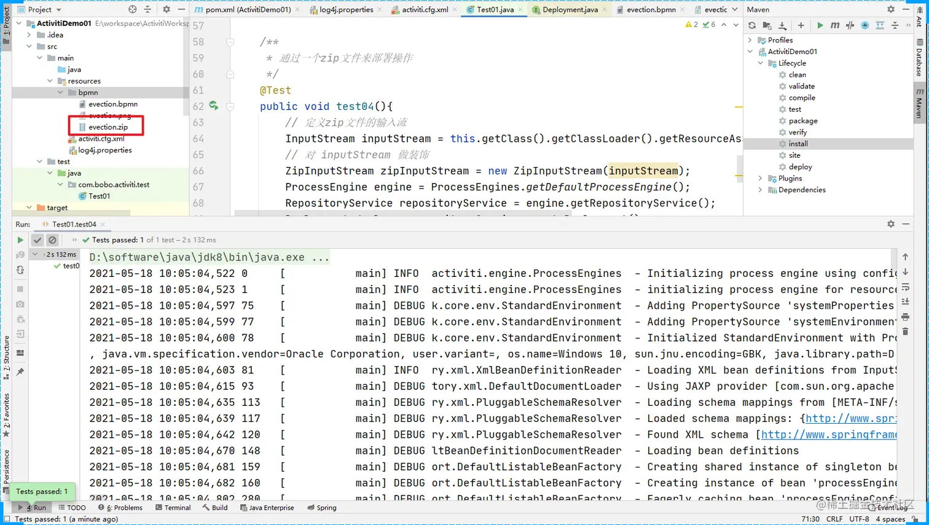The image size is (929, 525).
Task: Collapse the bpmn folder
Action: tap(60, 93)
